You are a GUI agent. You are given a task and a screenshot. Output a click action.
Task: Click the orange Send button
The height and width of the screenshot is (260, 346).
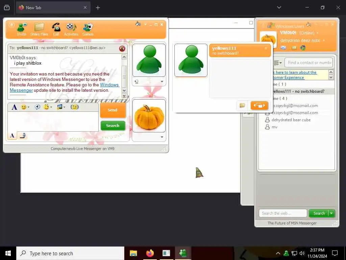(x=113, y=110)
